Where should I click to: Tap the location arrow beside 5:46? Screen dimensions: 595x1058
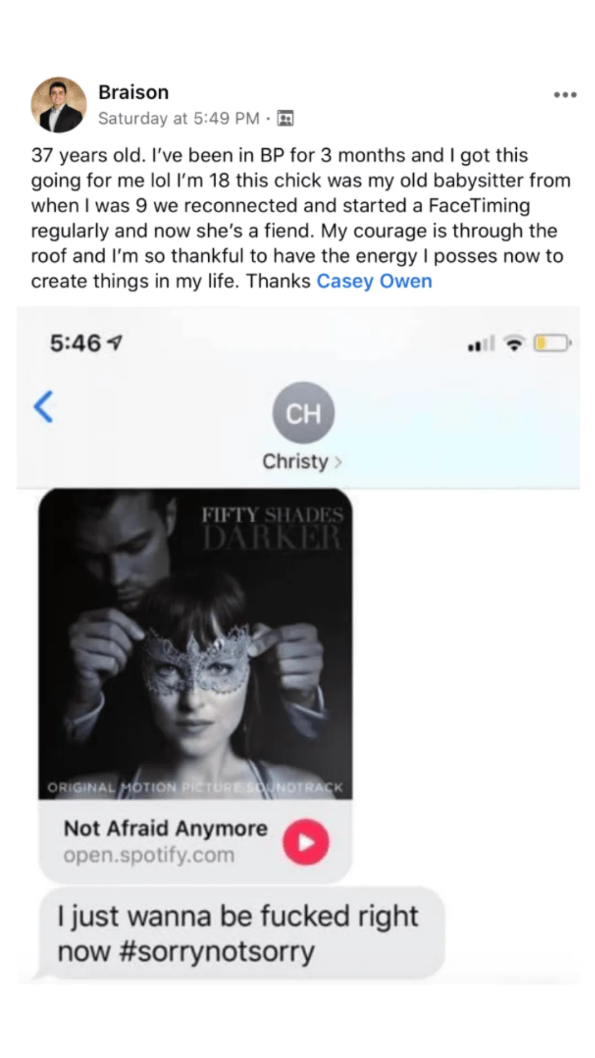[115, 343]
